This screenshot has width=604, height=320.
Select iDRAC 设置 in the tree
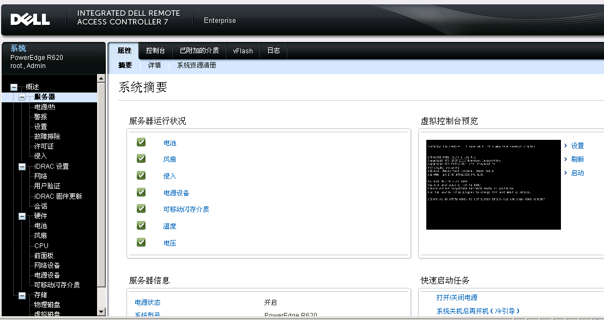[x=51, y=167]
